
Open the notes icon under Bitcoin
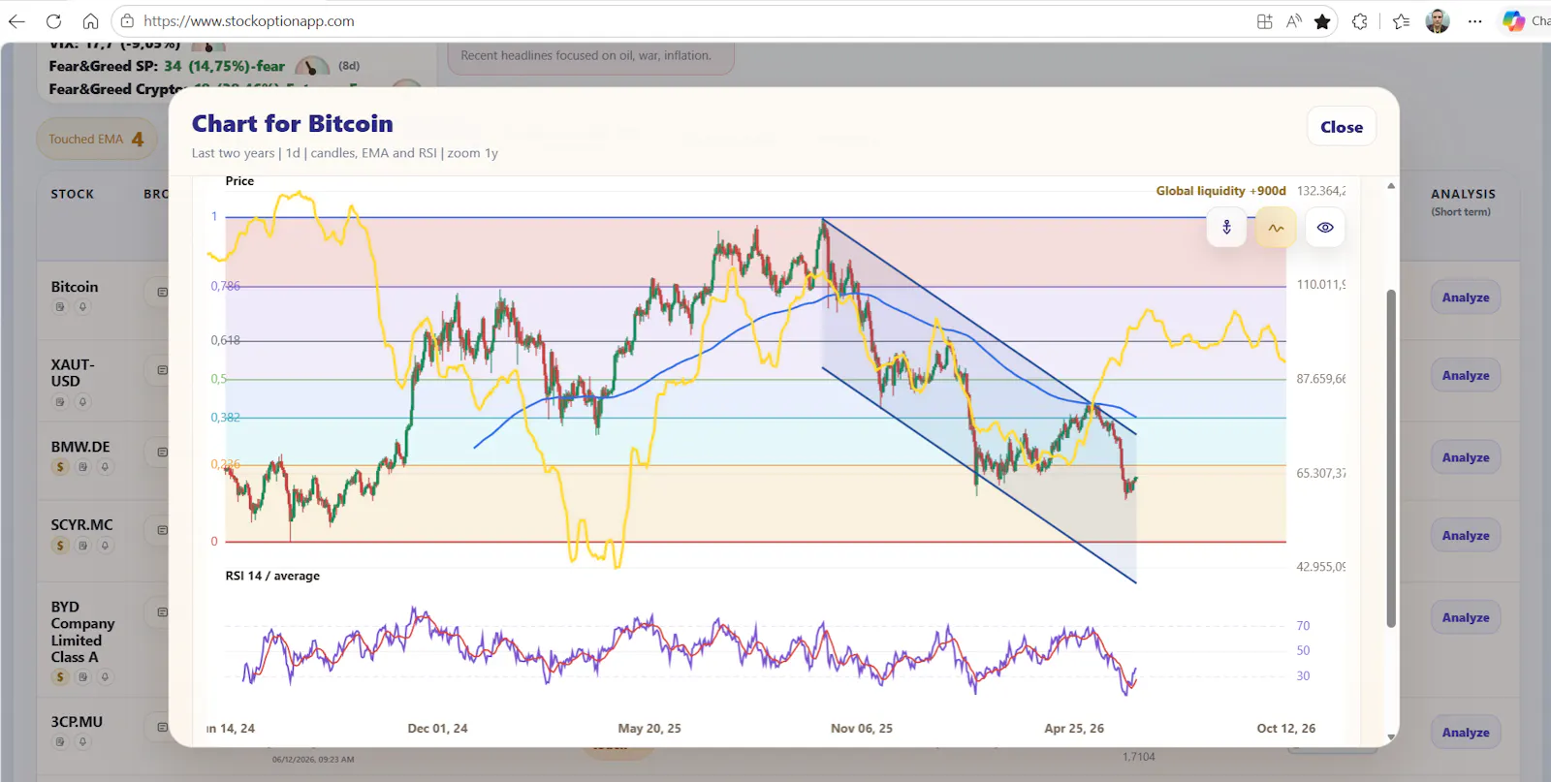pos(60,307)
